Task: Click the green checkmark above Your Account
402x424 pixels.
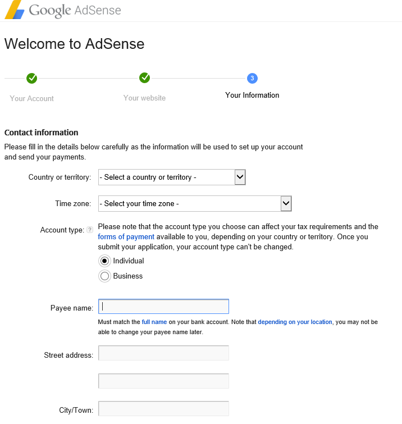Action: 31,79
